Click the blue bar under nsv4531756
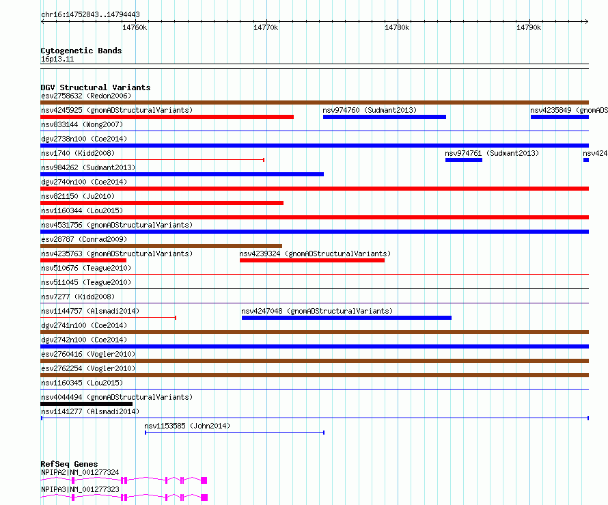Screen dimensions: 608x505 [314, 232]
